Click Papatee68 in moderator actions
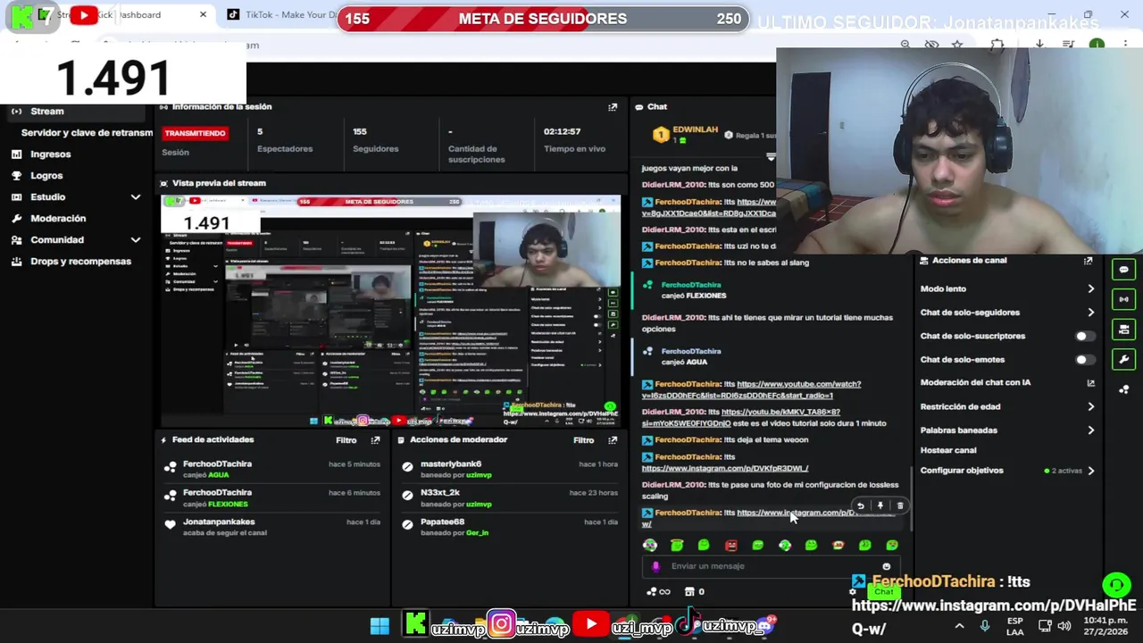The height and width of the screenshot is (643, 1143). click(443, 522)
